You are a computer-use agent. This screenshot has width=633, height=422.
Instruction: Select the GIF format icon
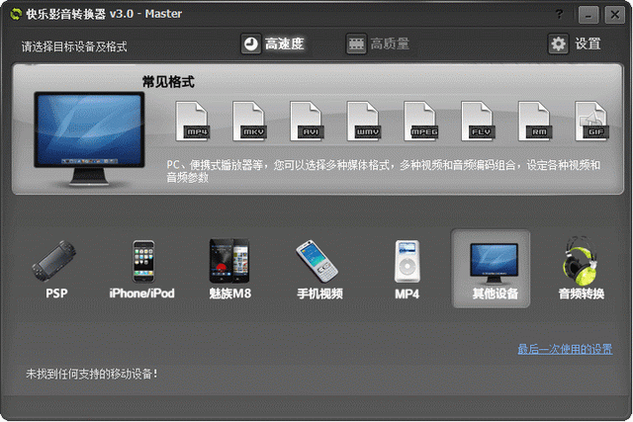591,122
